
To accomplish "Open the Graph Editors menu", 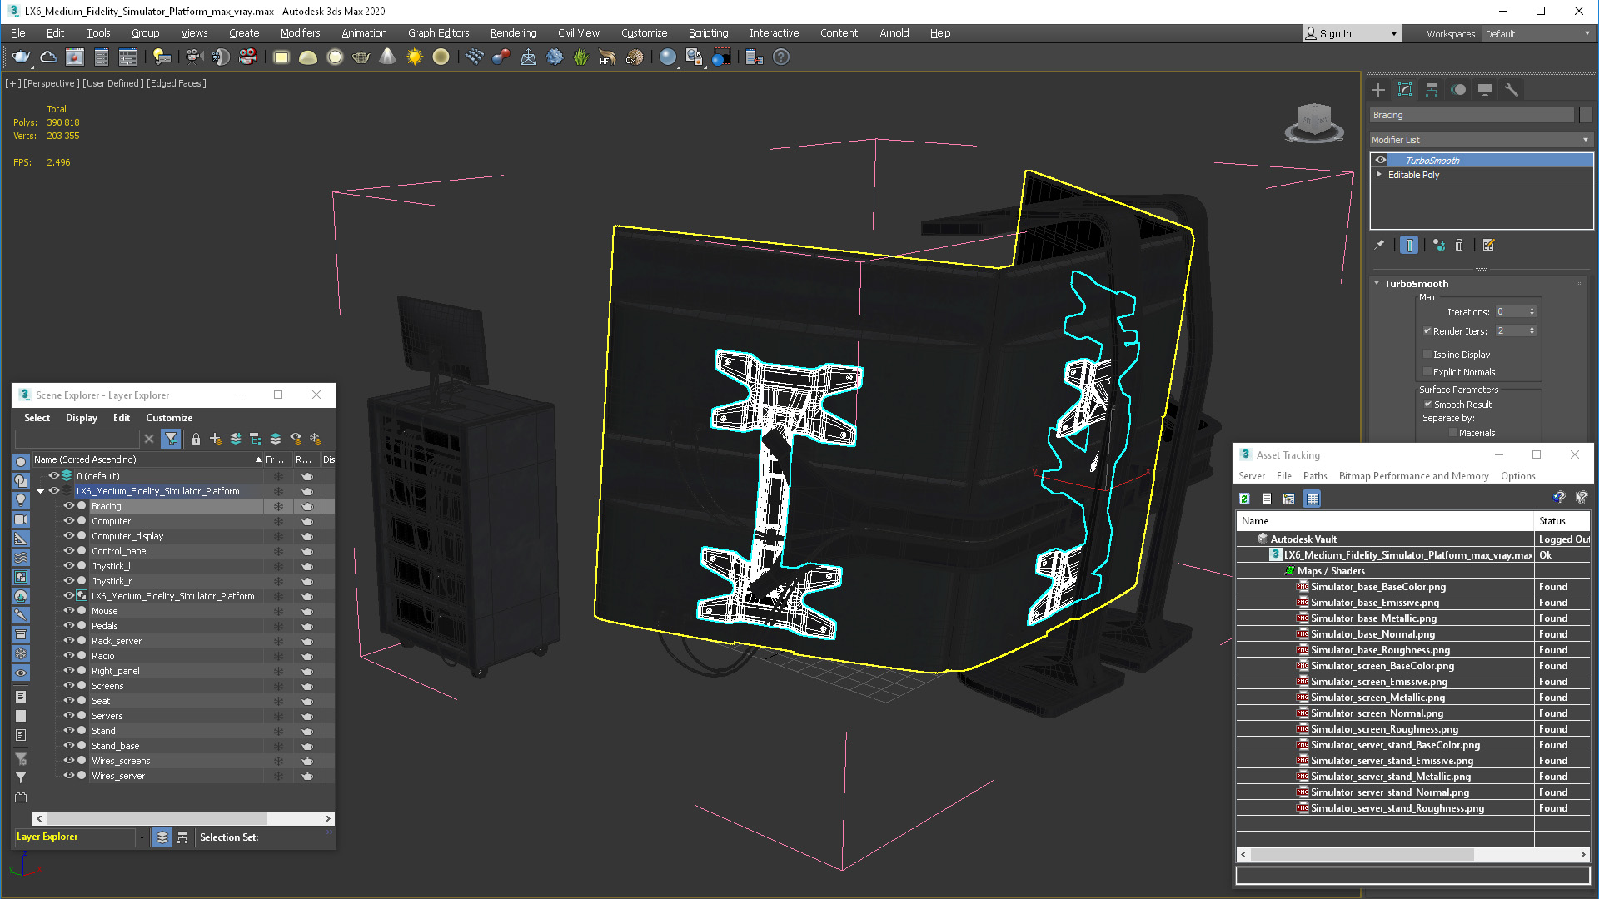I will click(438, 33).
